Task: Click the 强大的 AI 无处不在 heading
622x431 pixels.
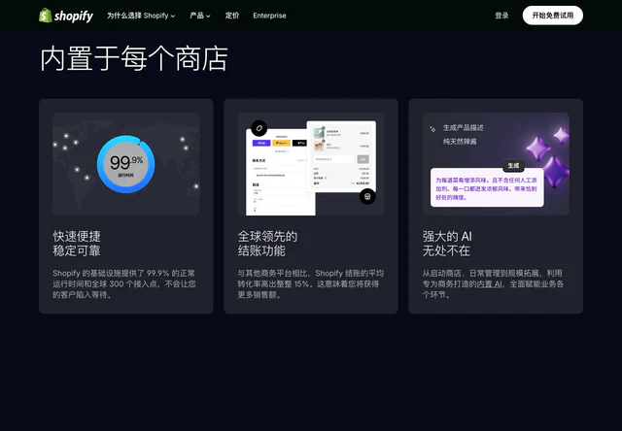Action: pos(447,244)
